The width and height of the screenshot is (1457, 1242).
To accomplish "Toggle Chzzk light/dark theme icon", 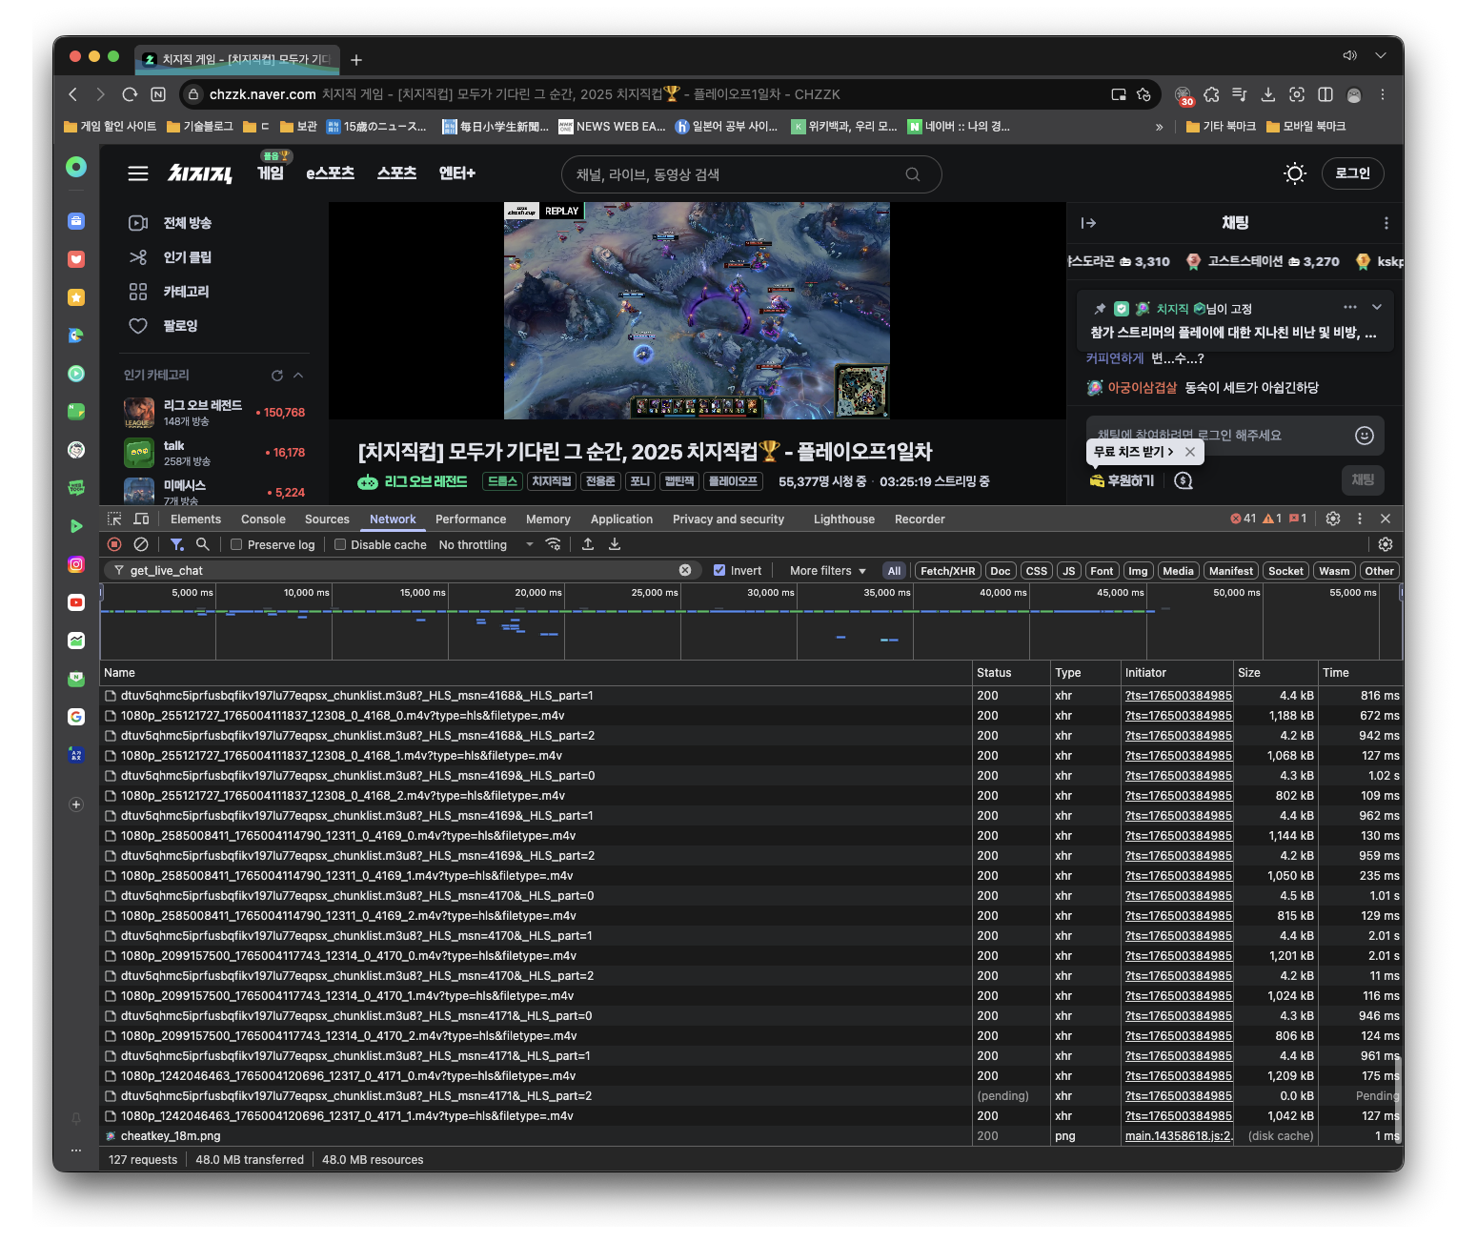I will (1294, 173).
